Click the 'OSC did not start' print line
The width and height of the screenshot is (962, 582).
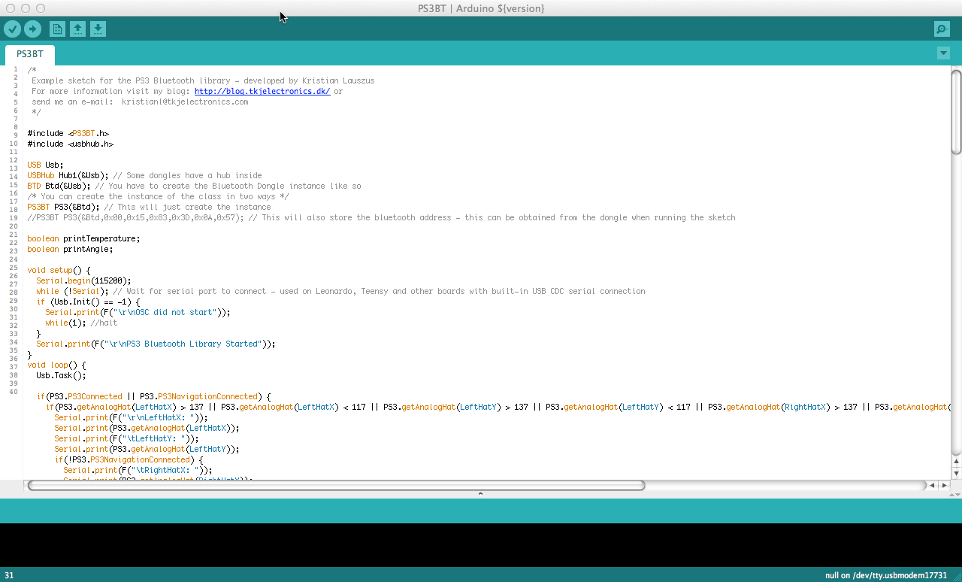click(x=138, y=312)
